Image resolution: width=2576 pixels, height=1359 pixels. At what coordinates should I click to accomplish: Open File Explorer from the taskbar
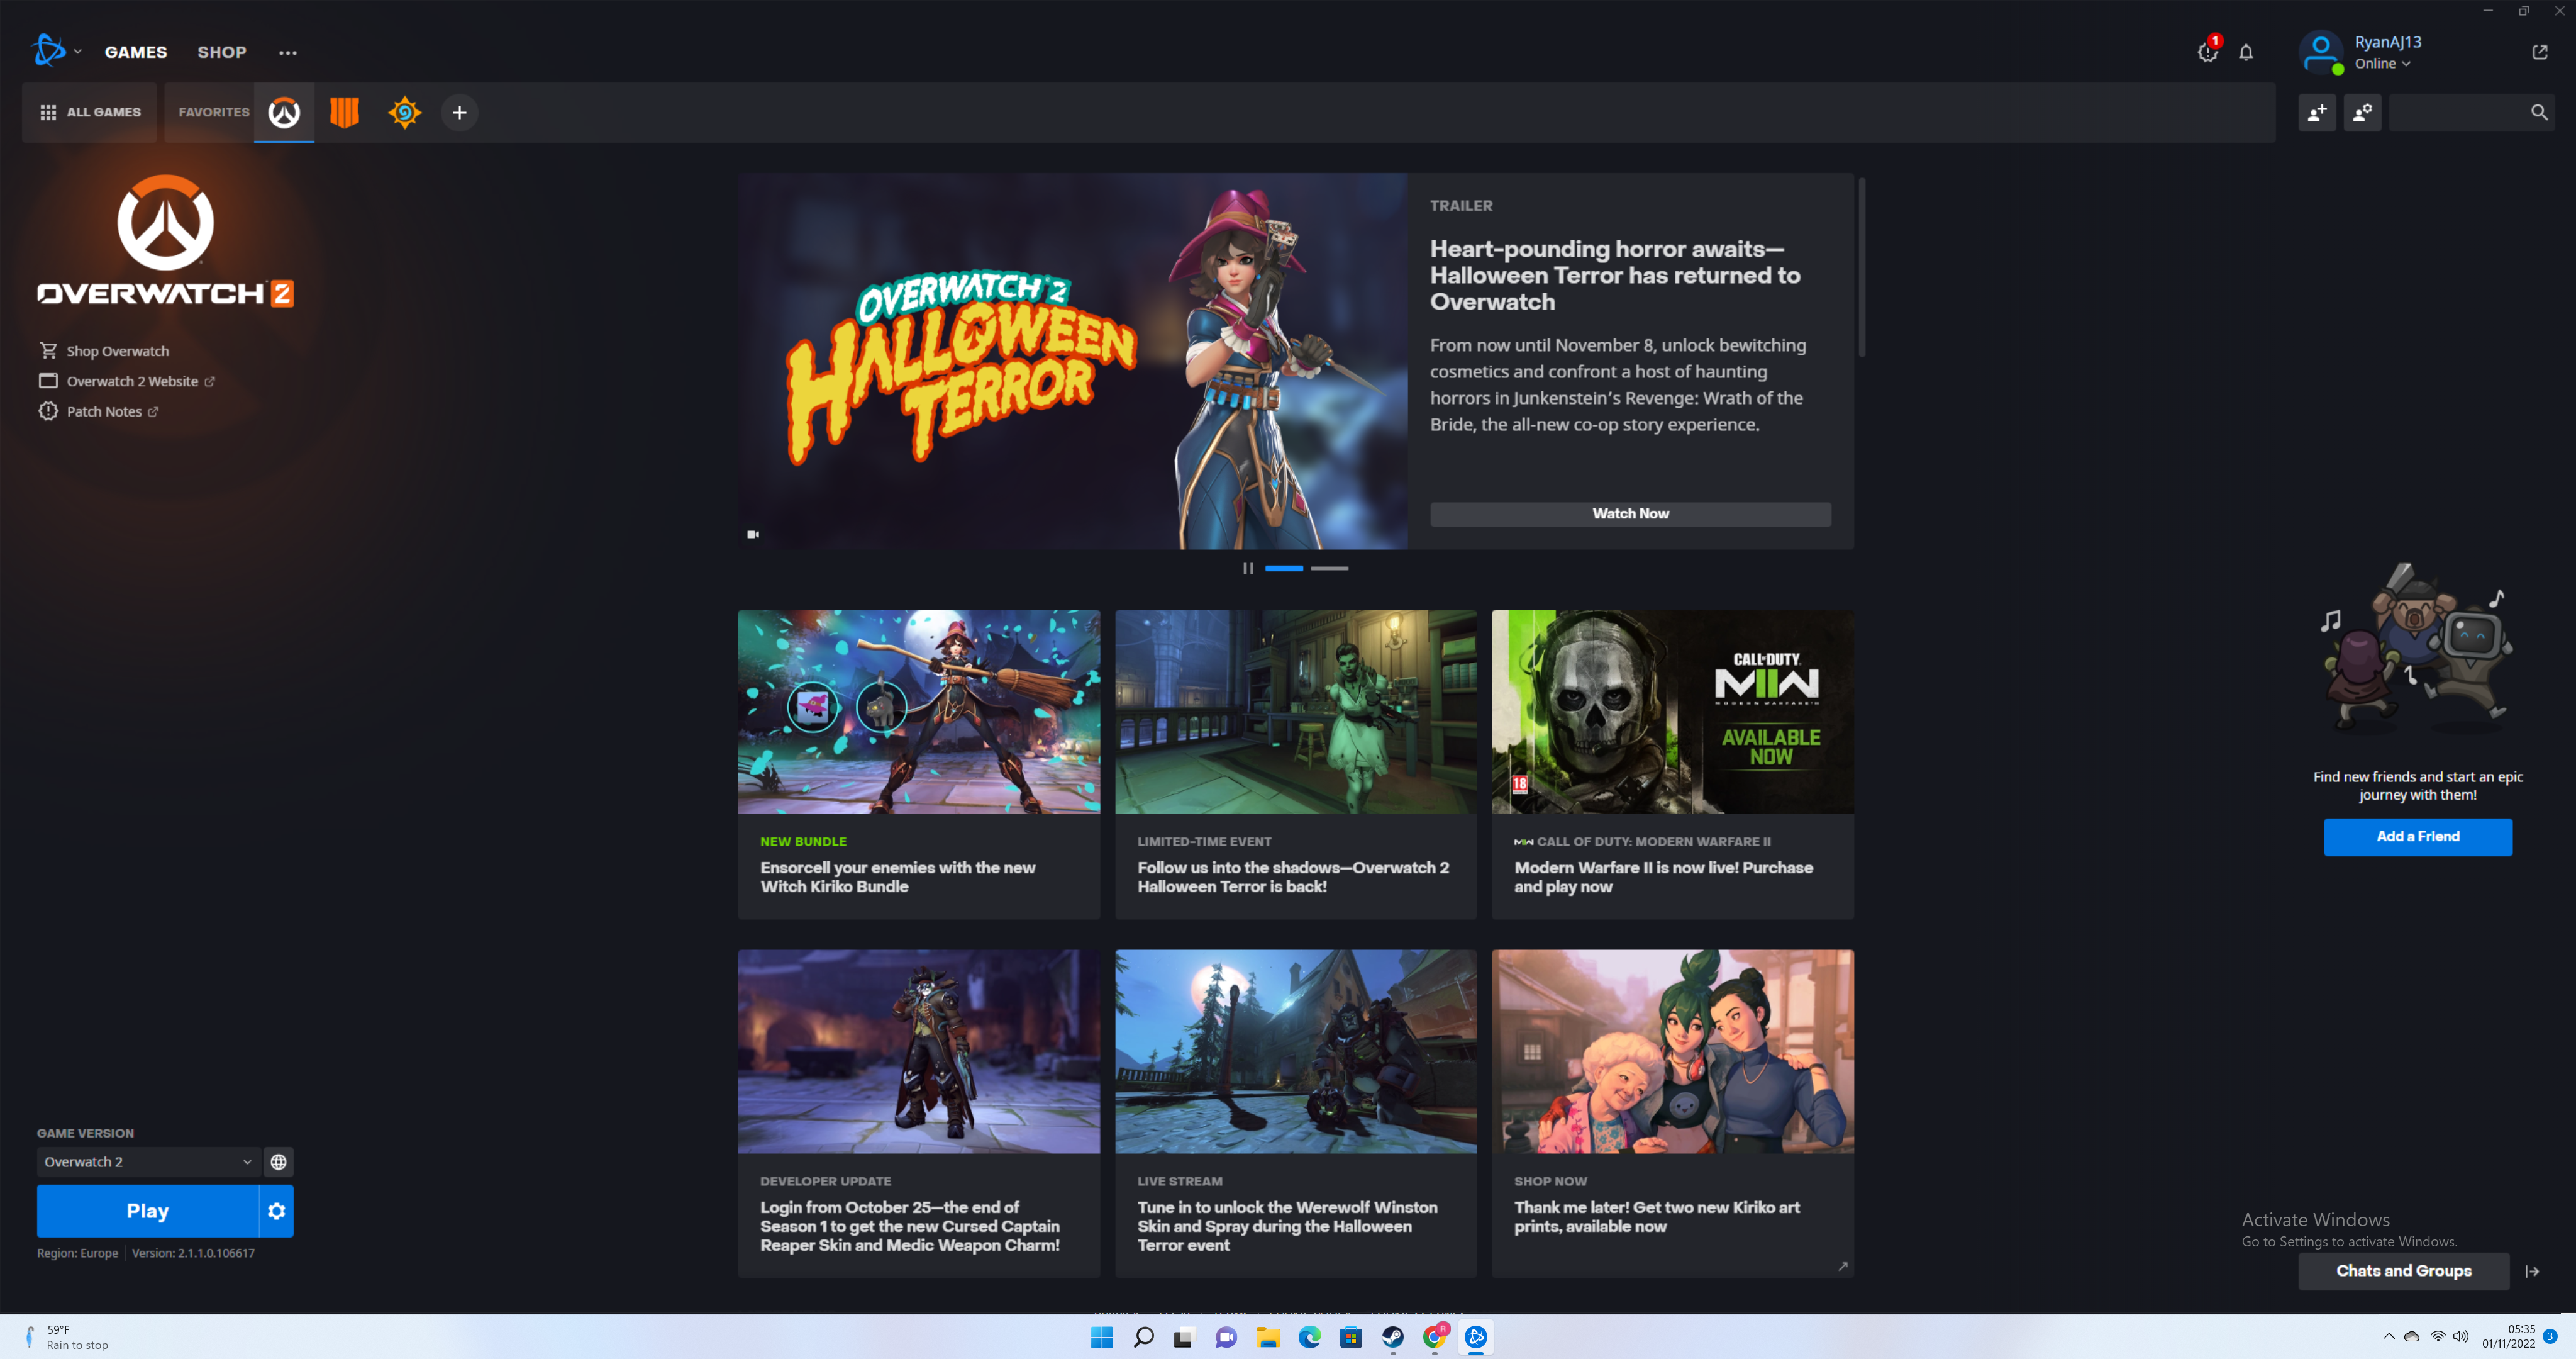(1268, 1337)
